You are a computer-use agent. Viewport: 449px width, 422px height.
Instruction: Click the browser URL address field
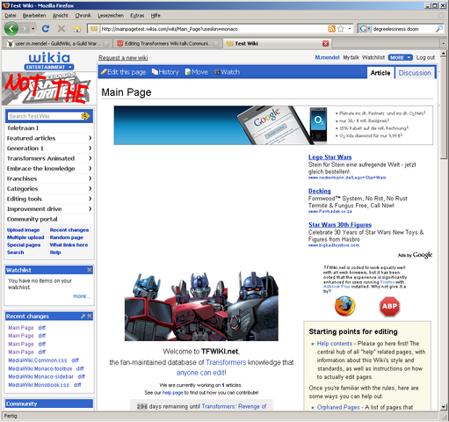(x=213, y=29)
